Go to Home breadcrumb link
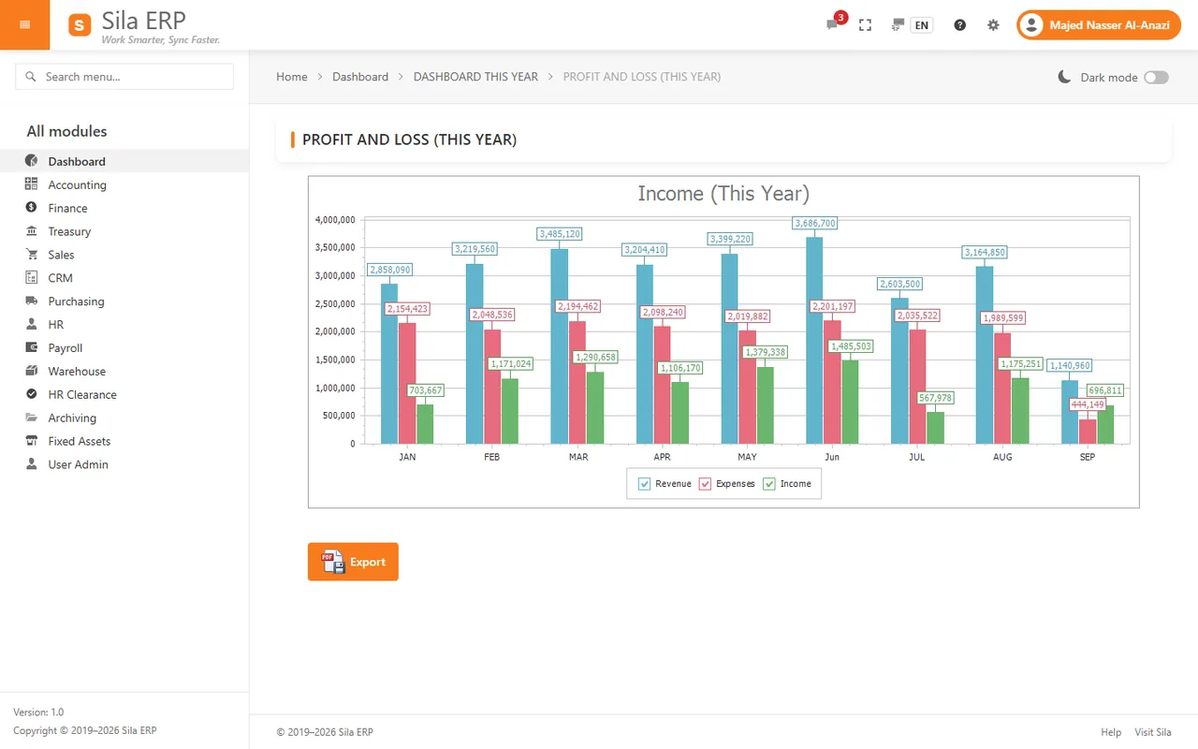Viewport: 1198px width, 749px height. (x=292, y=77)
